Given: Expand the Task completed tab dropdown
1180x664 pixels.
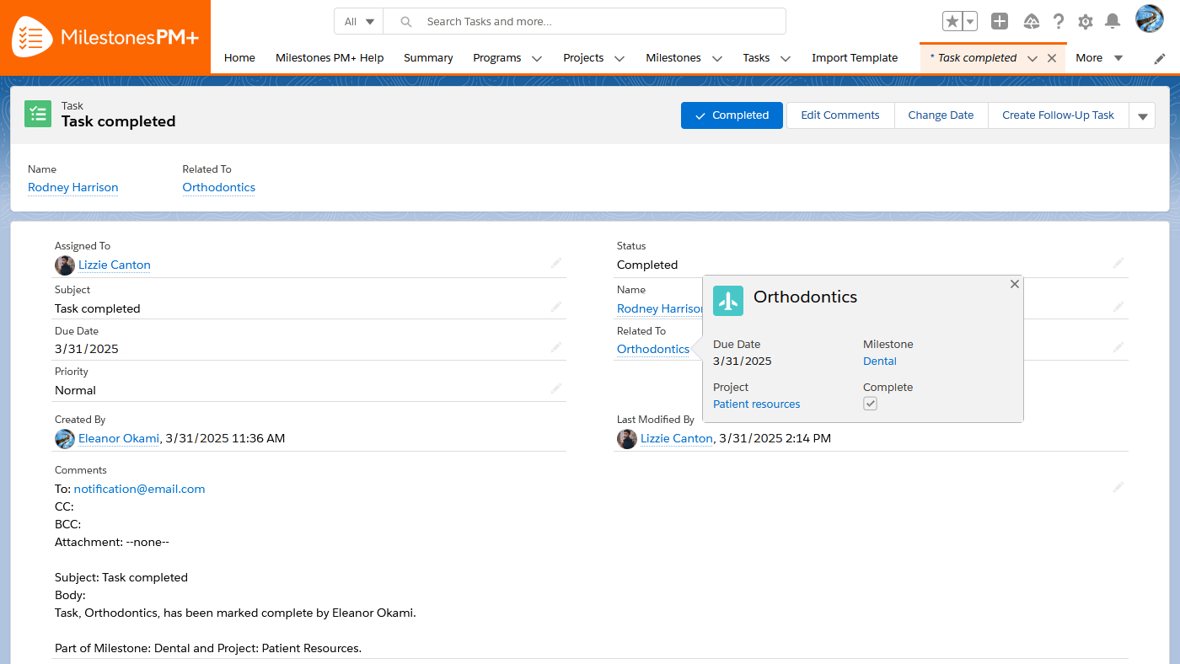Looking at the screenshot, I should click(1032, 58).
